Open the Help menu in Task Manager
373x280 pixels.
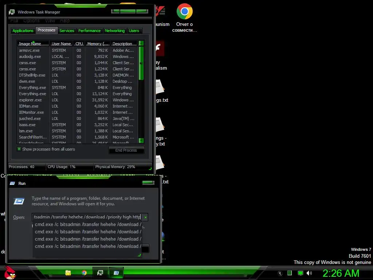click(65, 21)
